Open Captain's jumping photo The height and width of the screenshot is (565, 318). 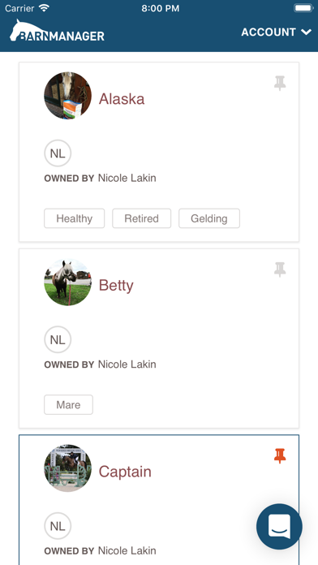pyautogui.click(x=67, y=468)
